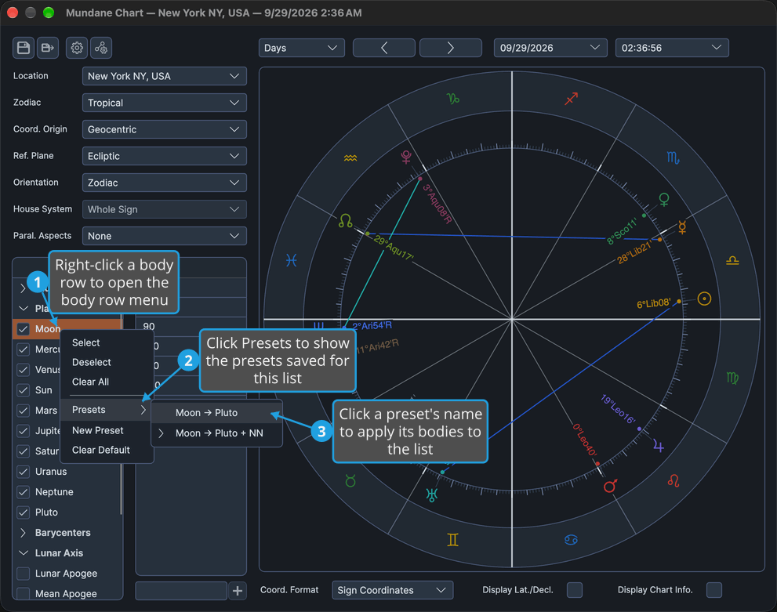Open settings via the gear icon

[x=77, y=48]
